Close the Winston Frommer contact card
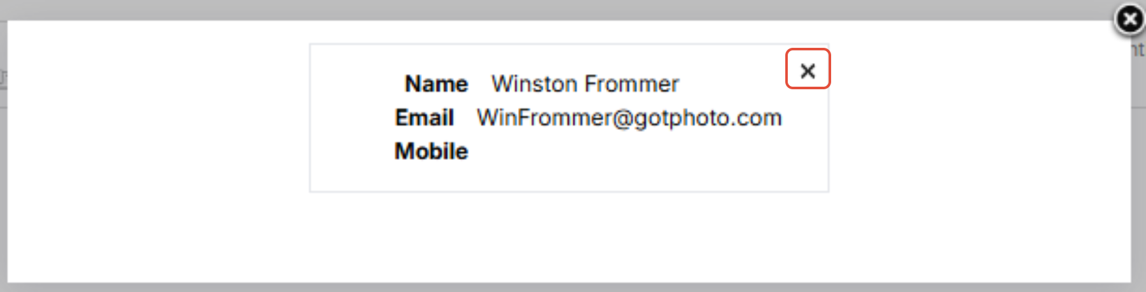The height and width of the screenshot is (292, 1146). tap(808, 69)
